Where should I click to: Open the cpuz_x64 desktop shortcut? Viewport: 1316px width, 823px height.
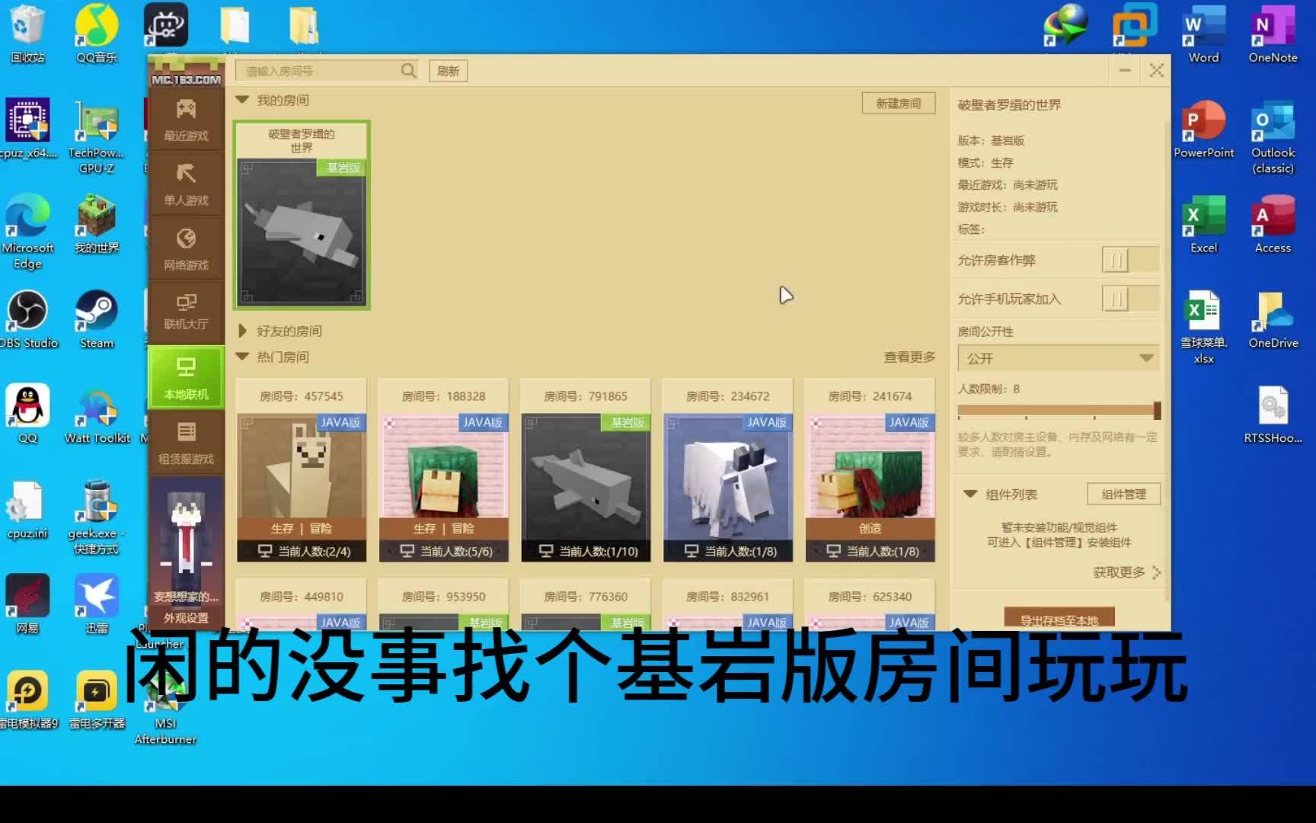(x=28, y=130)
